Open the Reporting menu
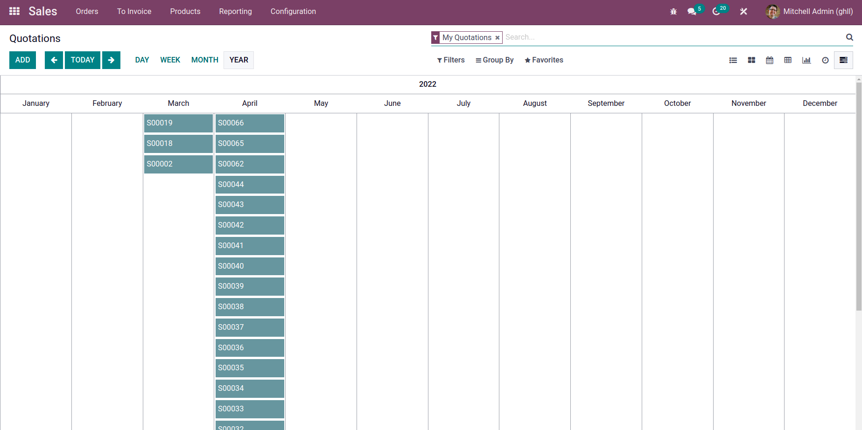This screenshot has height=430, width=862. [x=236, y=12]
